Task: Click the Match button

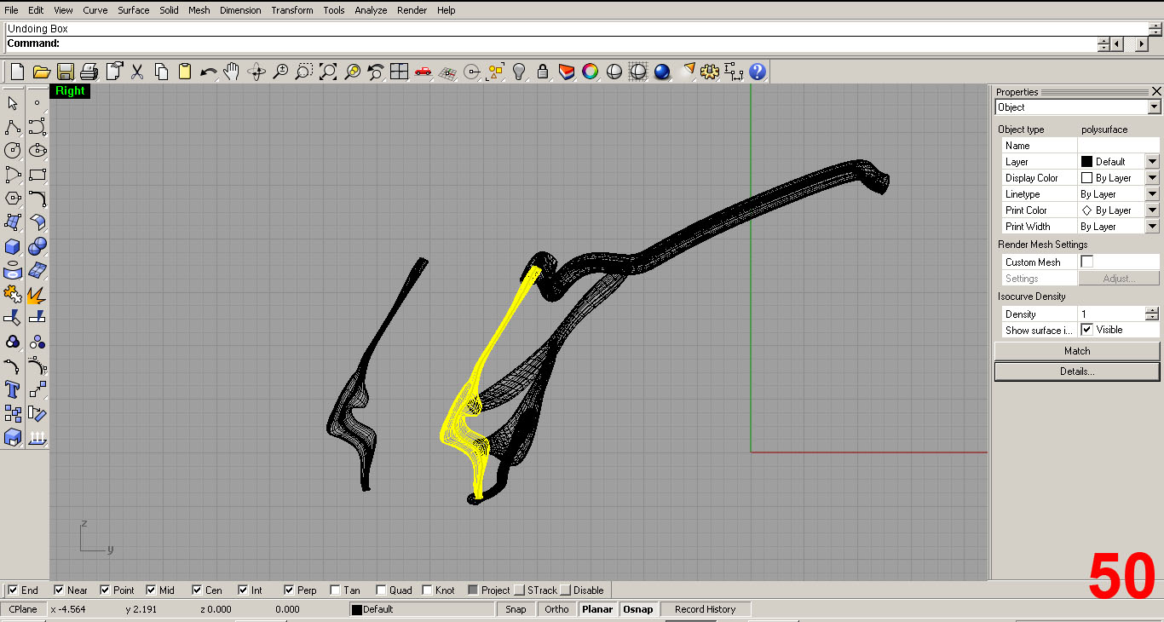Action: click(1077, 351)
